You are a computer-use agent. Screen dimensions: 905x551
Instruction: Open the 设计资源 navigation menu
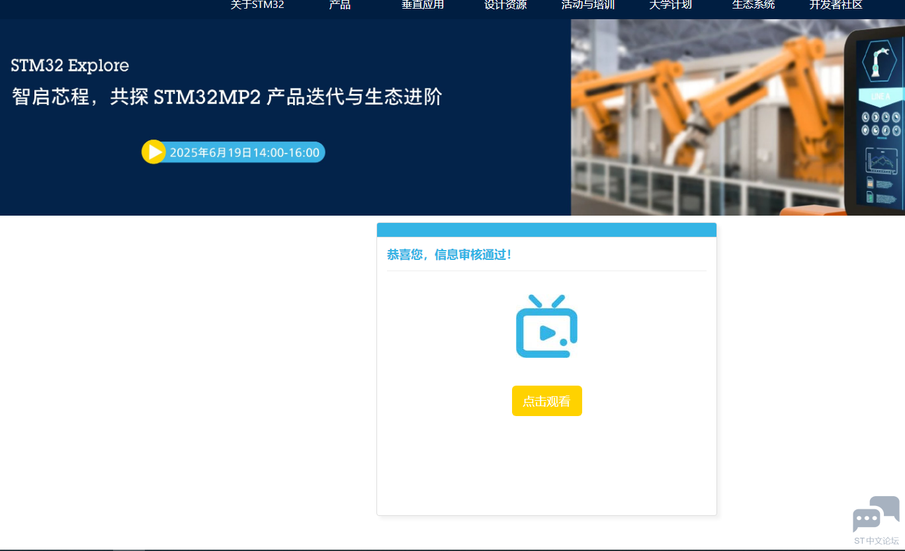pyautogui.click(x=505, y=5)
